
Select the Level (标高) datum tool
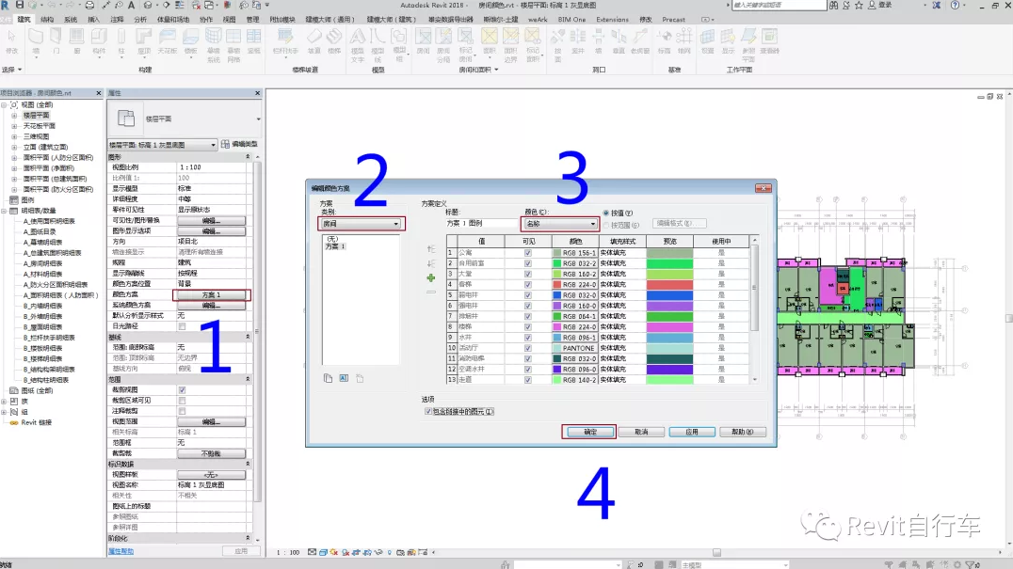664,42
